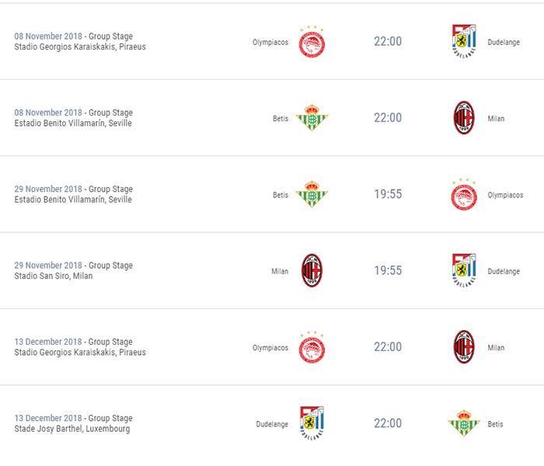Open Dudelange crest in Dudelange vs Betis fixture

click(x=312, y=423)
